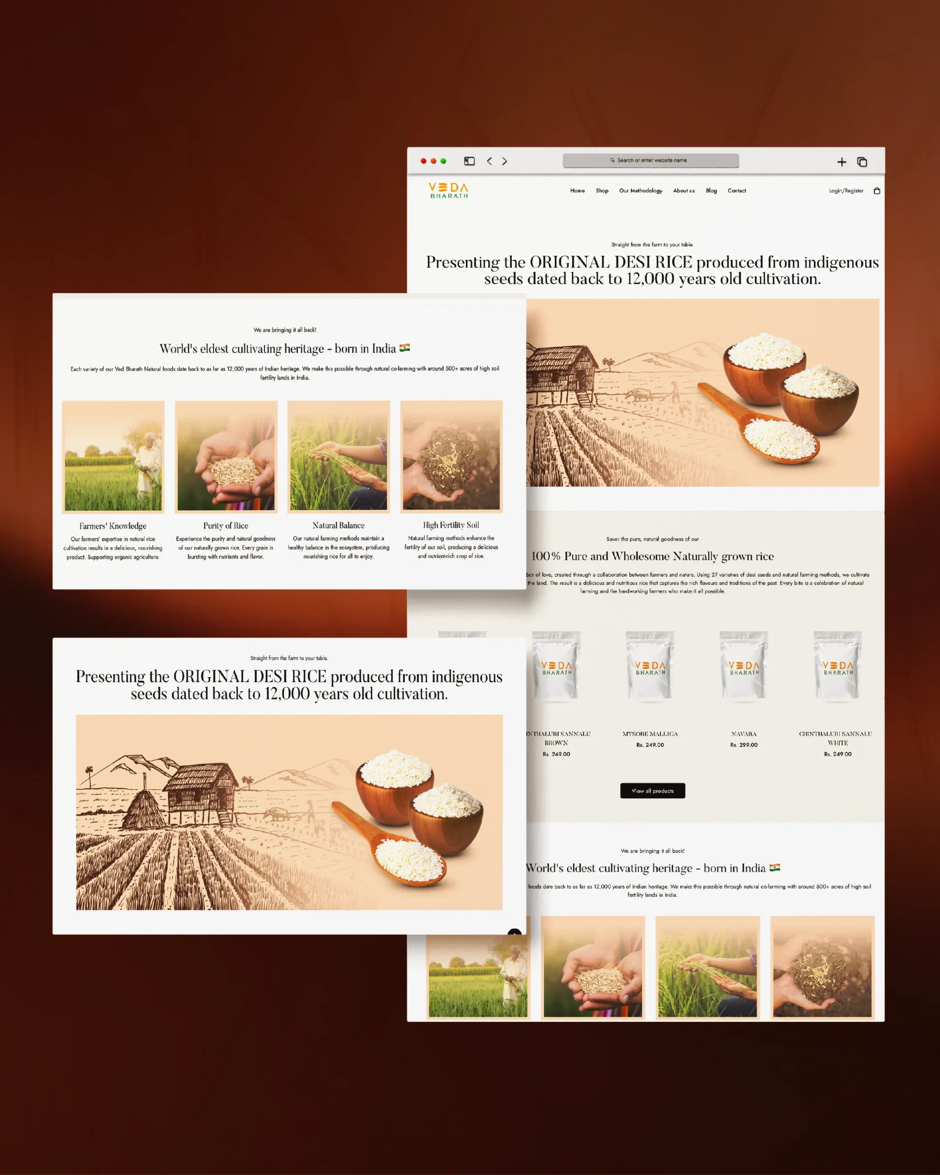Viewport: 940px width, 1175px height.
Task: Go back with the browser back arrow
Action: [x=489, y=161]
